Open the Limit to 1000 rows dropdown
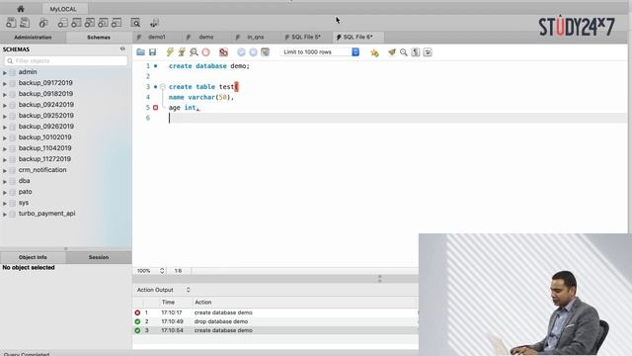Viewport: 632px width, 356px height. pos(320,52)
